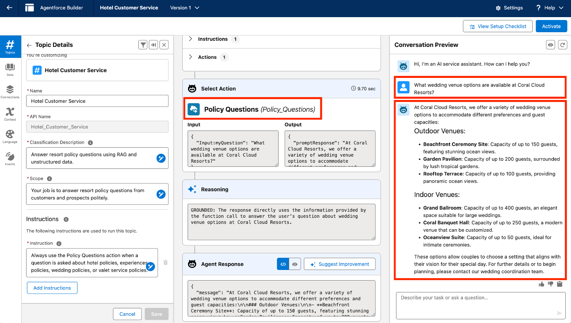This screenshot has width=571, height=323.
Task: Open the Version 1 dropdown
Action: [x=185, y=8]
